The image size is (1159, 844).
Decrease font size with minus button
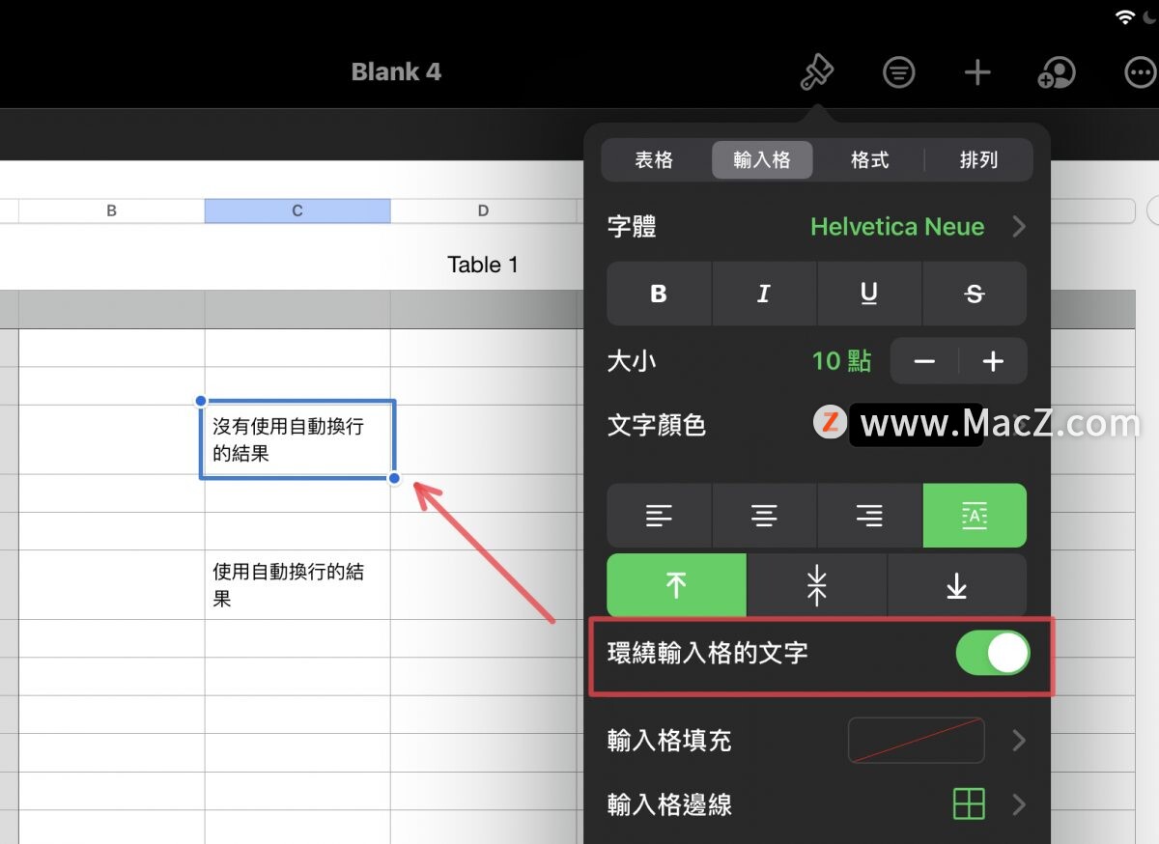click(x=924, y=361)
